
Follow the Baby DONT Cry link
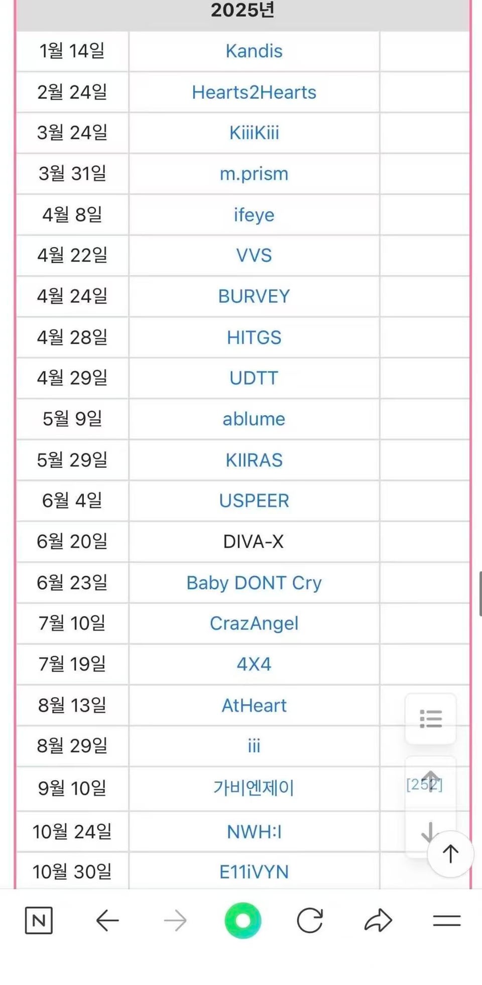click(x=254, y=583)
